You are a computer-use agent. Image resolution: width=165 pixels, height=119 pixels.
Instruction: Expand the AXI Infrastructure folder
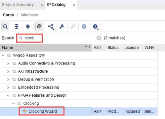pyautogui.click(x=8, y=71)
